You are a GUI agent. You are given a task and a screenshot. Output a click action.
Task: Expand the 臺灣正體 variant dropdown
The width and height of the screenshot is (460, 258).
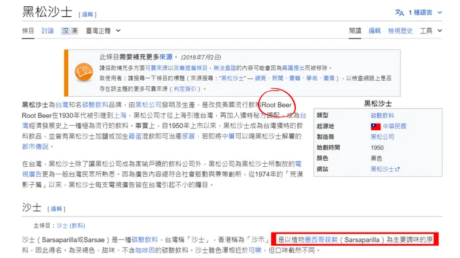103,31
